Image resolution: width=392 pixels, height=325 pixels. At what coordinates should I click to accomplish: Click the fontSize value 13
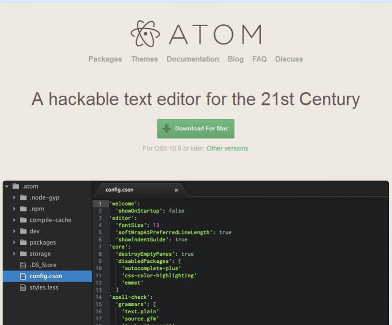tap(156, 225)
